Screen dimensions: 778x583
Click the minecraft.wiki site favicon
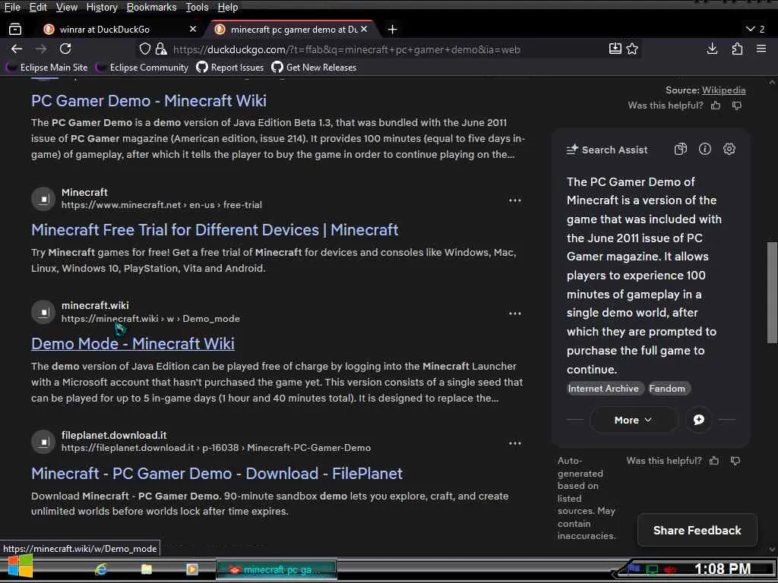[x=43, y=312]
